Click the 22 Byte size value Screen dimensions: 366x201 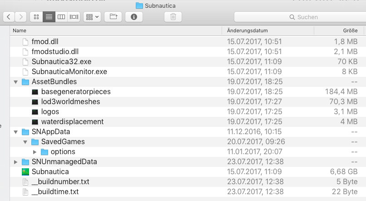(x=345, y=192)
